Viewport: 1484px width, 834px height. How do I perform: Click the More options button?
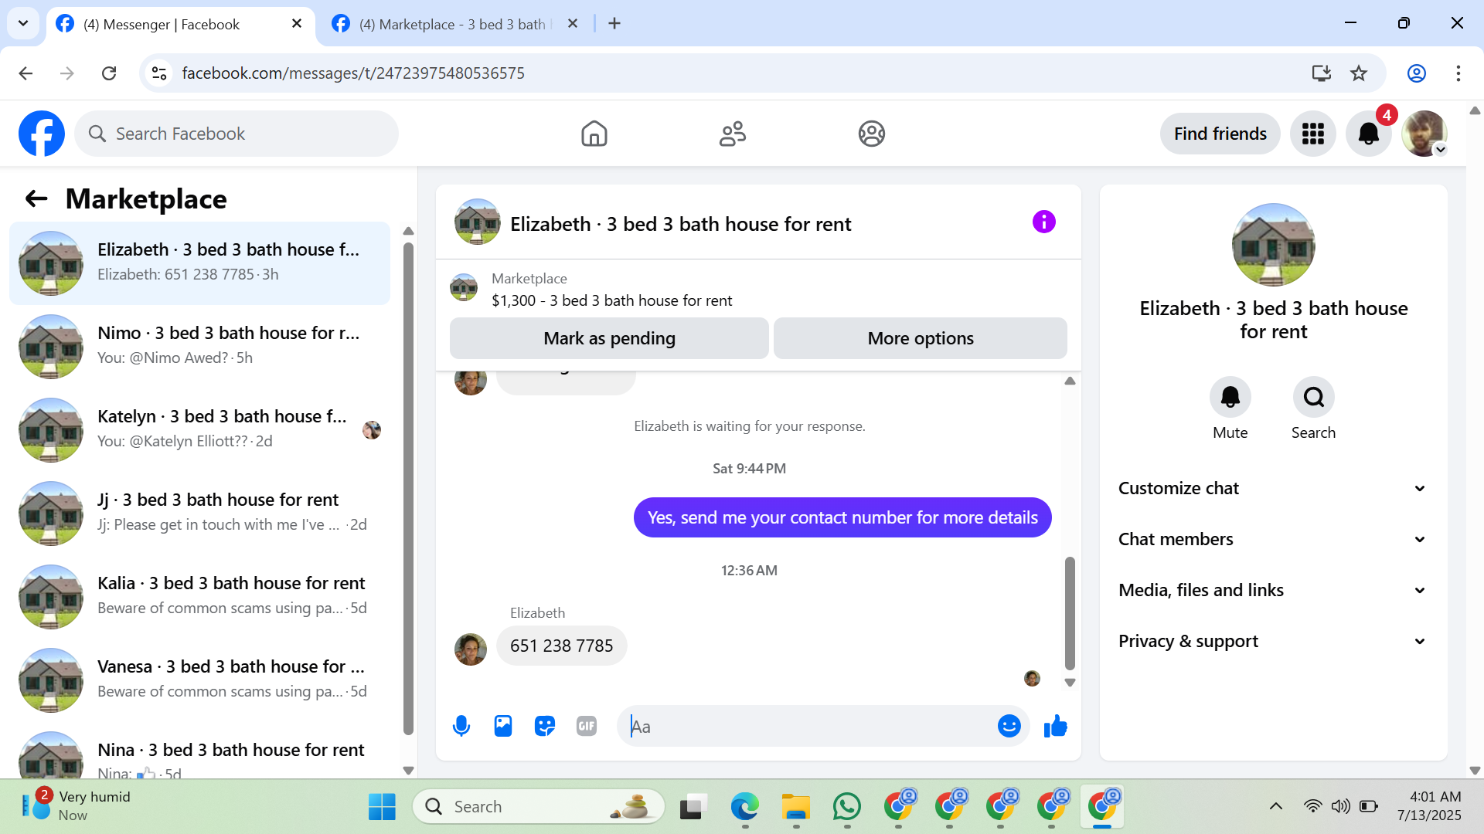pyautogui.click(x=920, y=338)
